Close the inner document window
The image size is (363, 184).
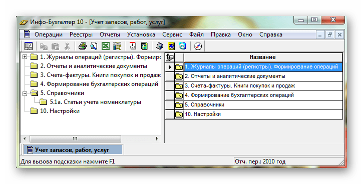click(x=339, y=35)
